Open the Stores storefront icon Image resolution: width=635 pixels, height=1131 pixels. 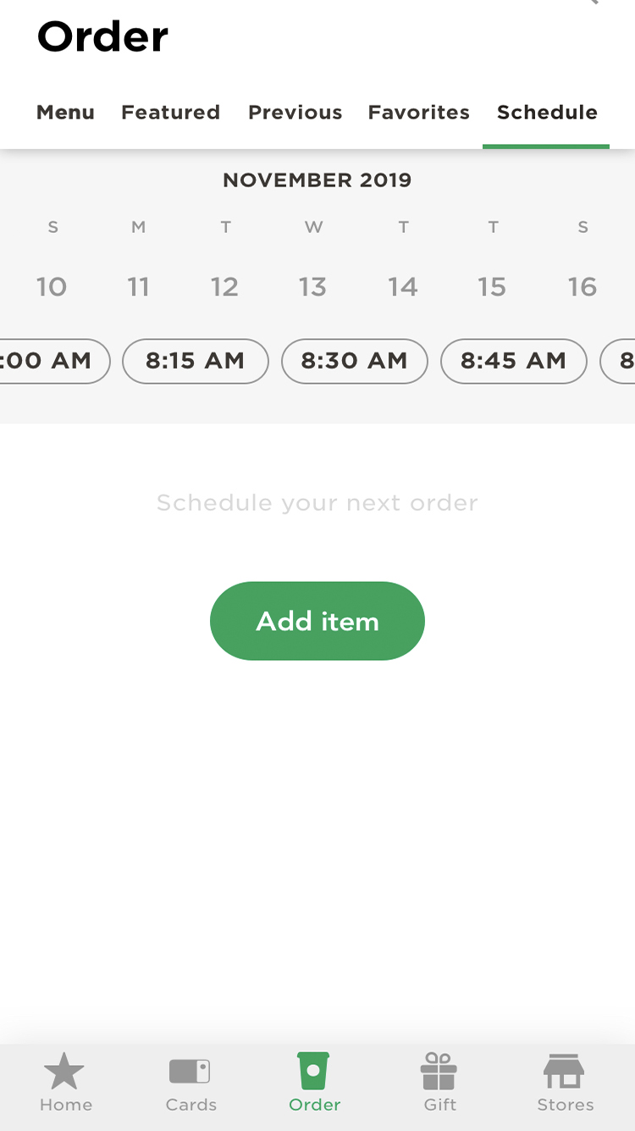tap(565, 1071)
